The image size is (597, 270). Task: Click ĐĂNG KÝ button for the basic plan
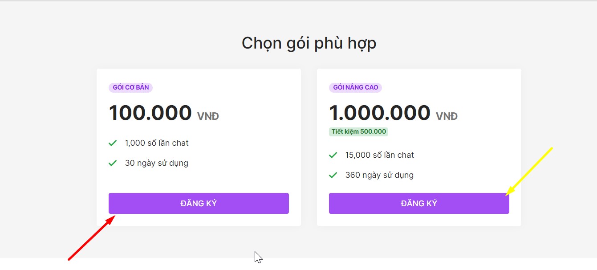(x=199, y=203)
